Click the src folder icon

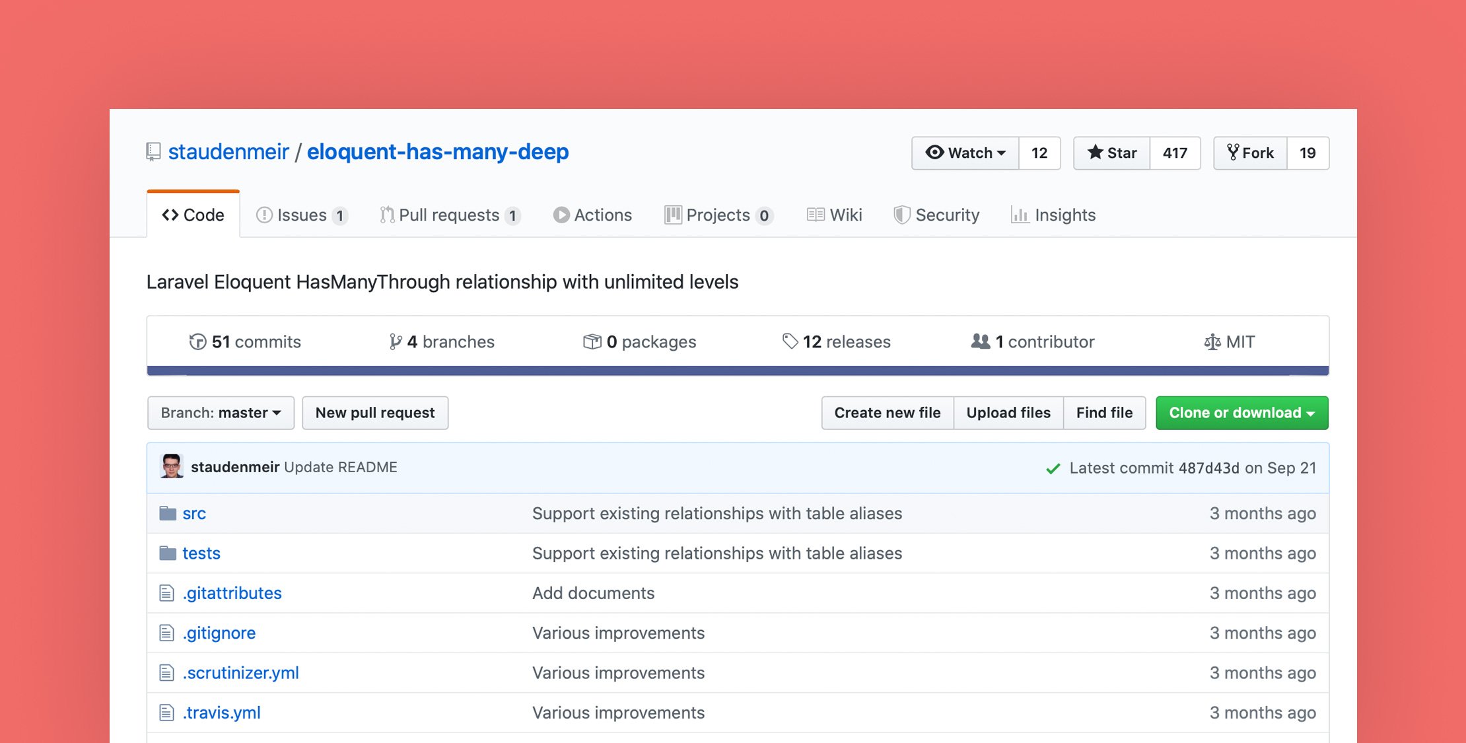click(168, 513)
